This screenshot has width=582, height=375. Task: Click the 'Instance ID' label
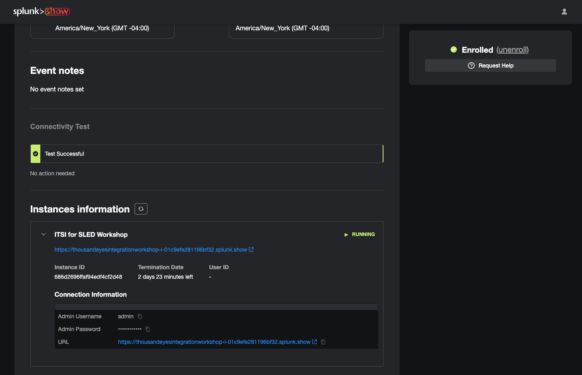(70, 267)
